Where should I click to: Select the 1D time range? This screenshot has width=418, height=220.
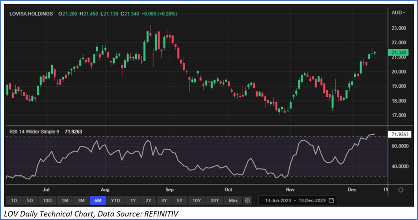[14, 200]
